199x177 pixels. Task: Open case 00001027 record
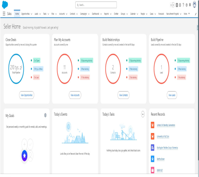tap(160, 170)
